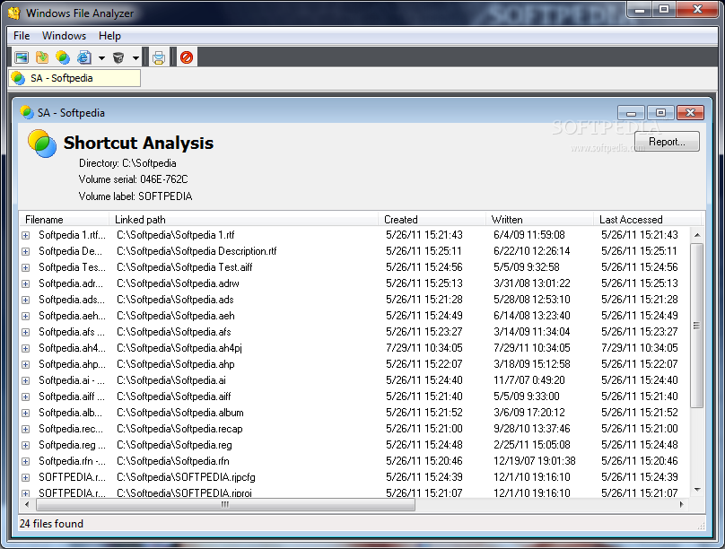Click the Report... button

tap(667, 142)
